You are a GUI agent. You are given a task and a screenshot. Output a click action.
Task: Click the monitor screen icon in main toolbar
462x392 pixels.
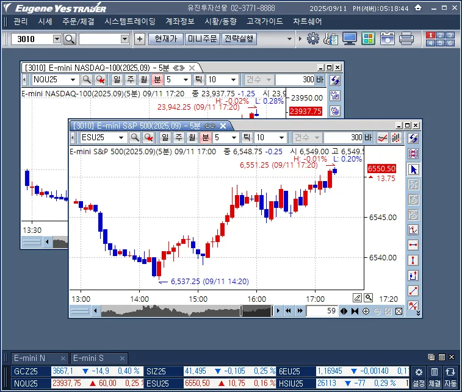(350, 38)
